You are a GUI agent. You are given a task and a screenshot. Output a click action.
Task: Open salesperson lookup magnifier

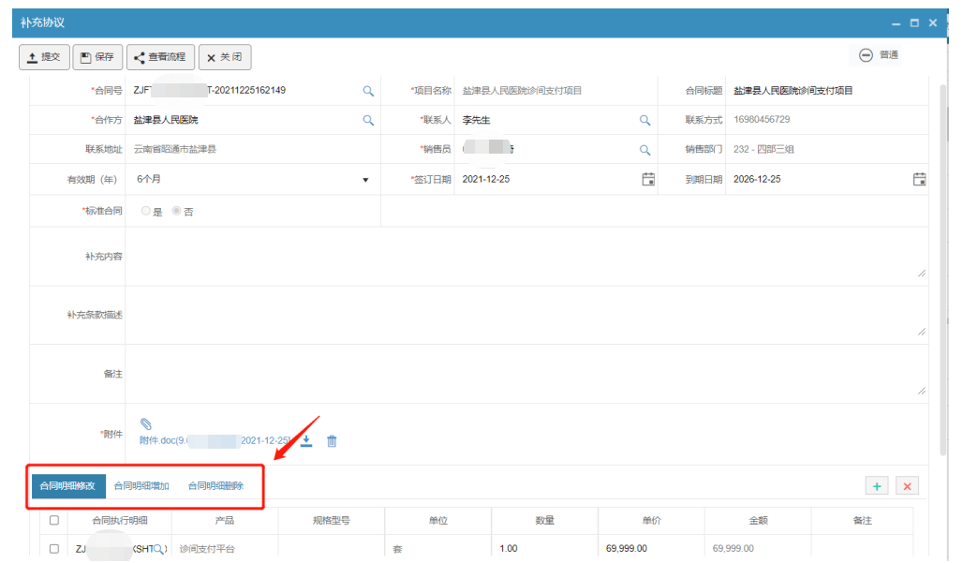pos(644,150)
